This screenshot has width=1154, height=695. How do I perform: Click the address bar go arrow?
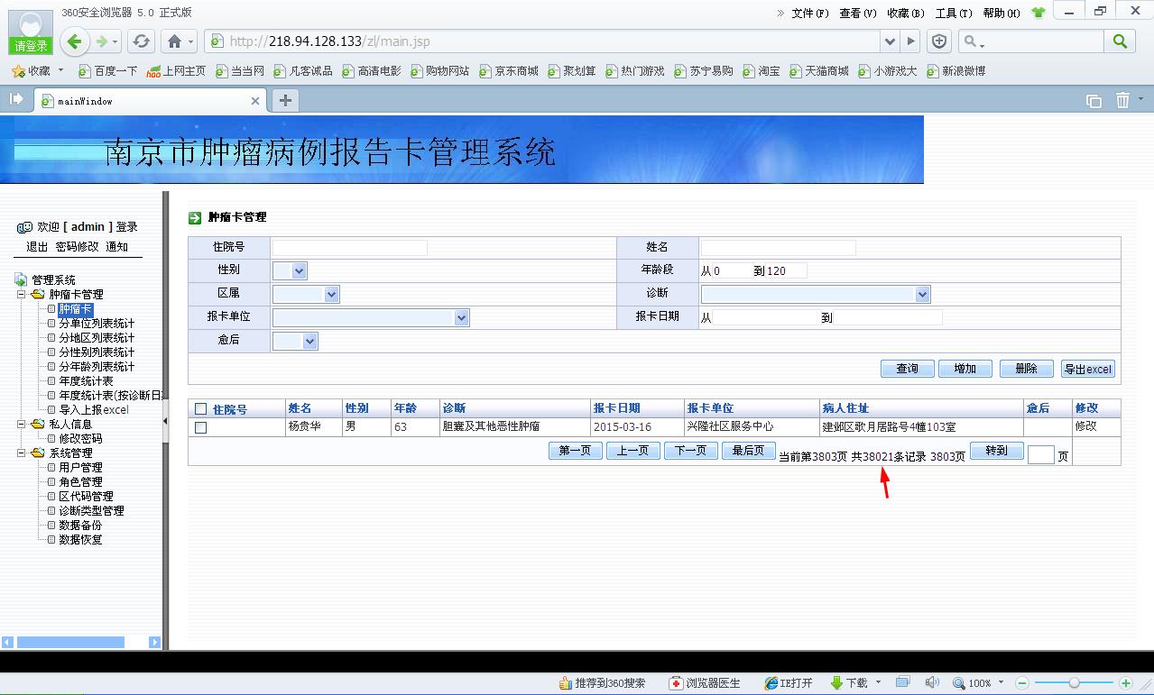click(x=910, y=41)
